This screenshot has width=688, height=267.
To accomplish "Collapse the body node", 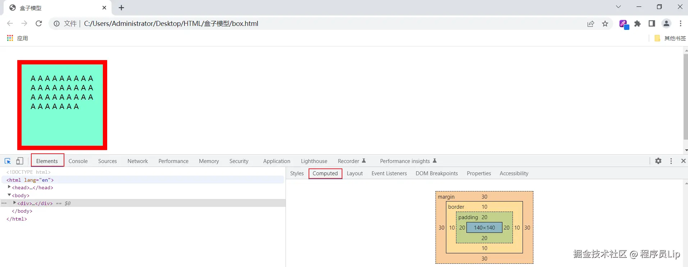I will coord(9,195).
